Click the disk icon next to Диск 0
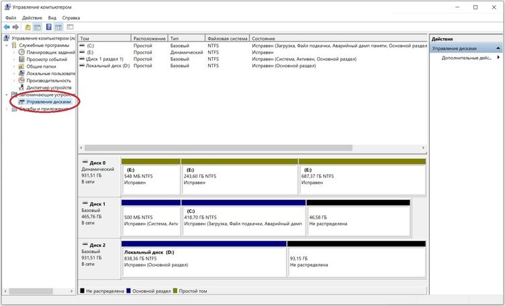The image size is (505, 306). tap(85, 162)
